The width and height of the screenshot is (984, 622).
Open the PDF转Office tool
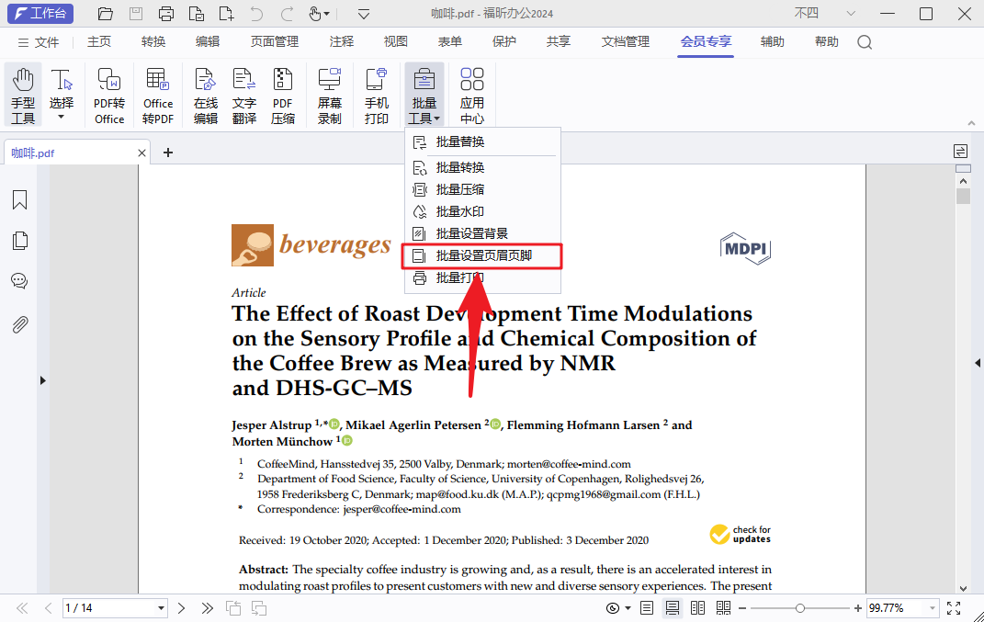pos(109,96)
